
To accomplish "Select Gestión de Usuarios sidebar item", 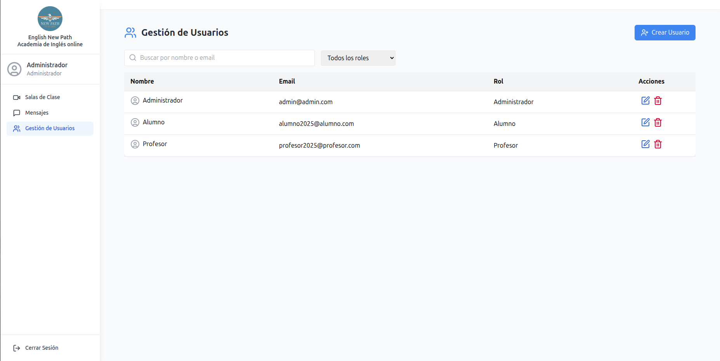I will click(x=50, y=128).
